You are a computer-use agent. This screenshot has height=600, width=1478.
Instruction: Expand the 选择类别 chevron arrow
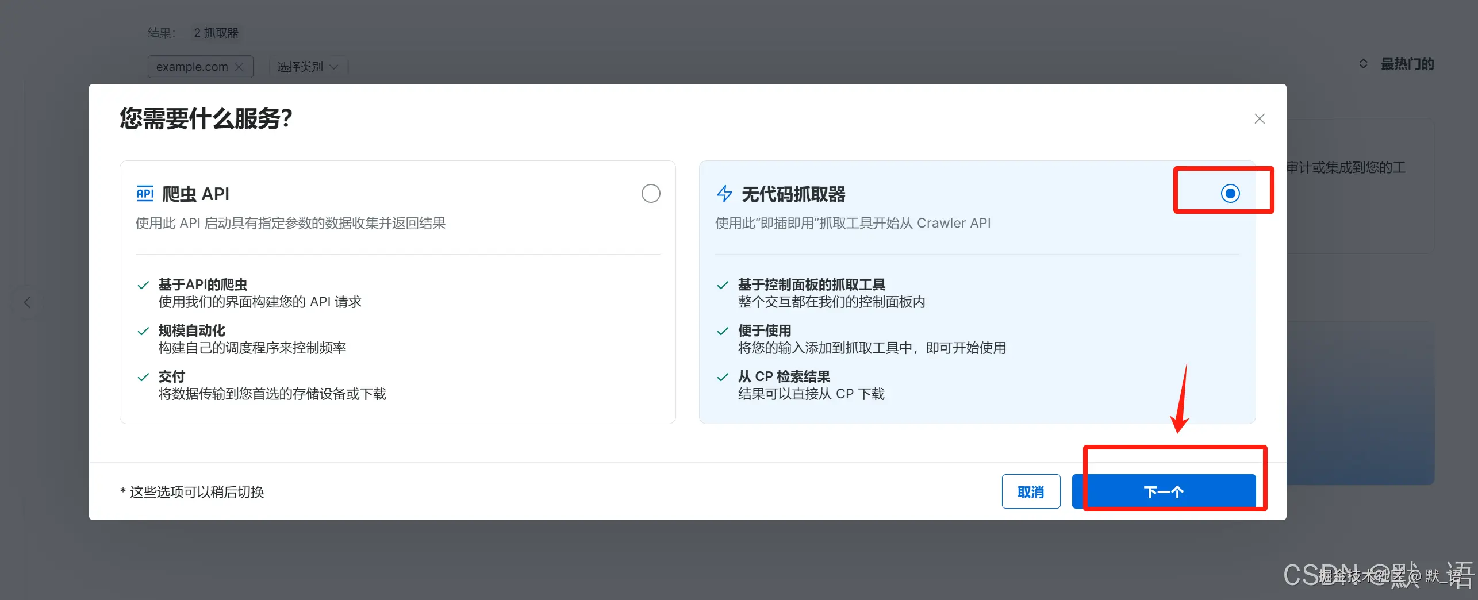[x=333, y=66]
